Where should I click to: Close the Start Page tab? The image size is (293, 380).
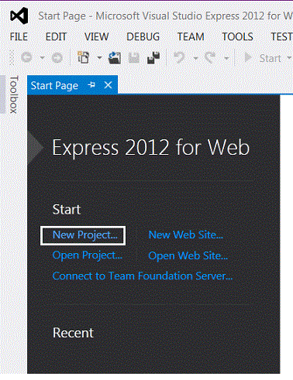(x=108, y=85)
